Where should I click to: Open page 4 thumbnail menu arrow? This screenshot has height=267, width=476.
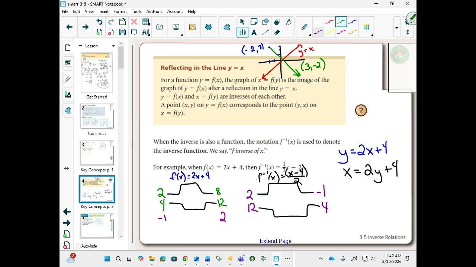click(x=110, y=180)
